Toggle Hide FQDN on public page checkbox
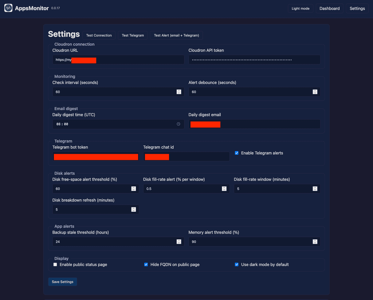Viewport: 373px width, 300px height. (x=146, y=265)
